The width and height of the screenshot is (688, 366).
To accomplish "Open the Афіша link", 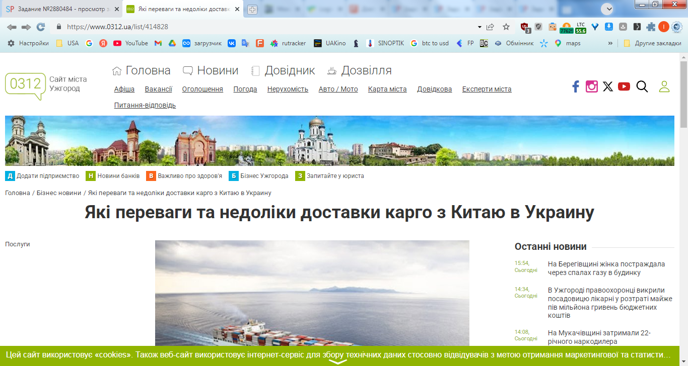I will [x=124, y=89].
